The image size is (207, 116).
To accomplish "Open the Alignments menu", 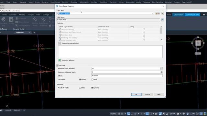I will (x=84, y=2).
